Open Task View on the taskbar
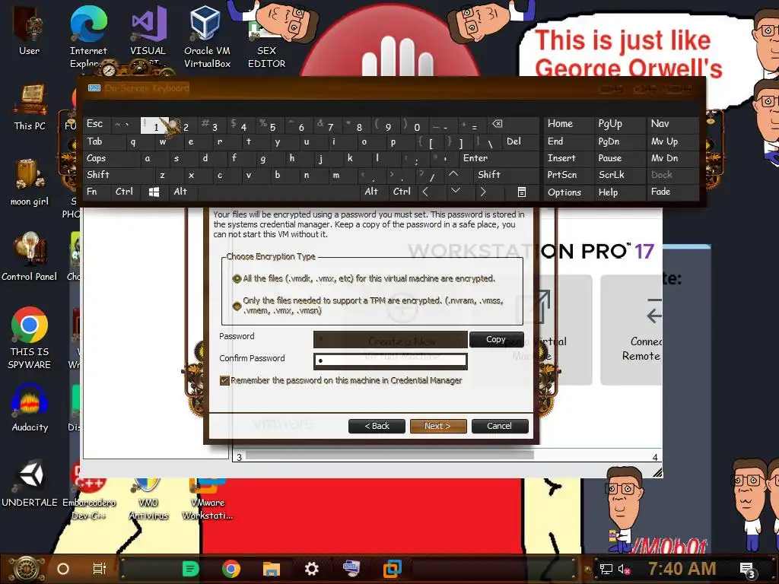This screenshot has width=779, height=584. [x=100, y=569]
